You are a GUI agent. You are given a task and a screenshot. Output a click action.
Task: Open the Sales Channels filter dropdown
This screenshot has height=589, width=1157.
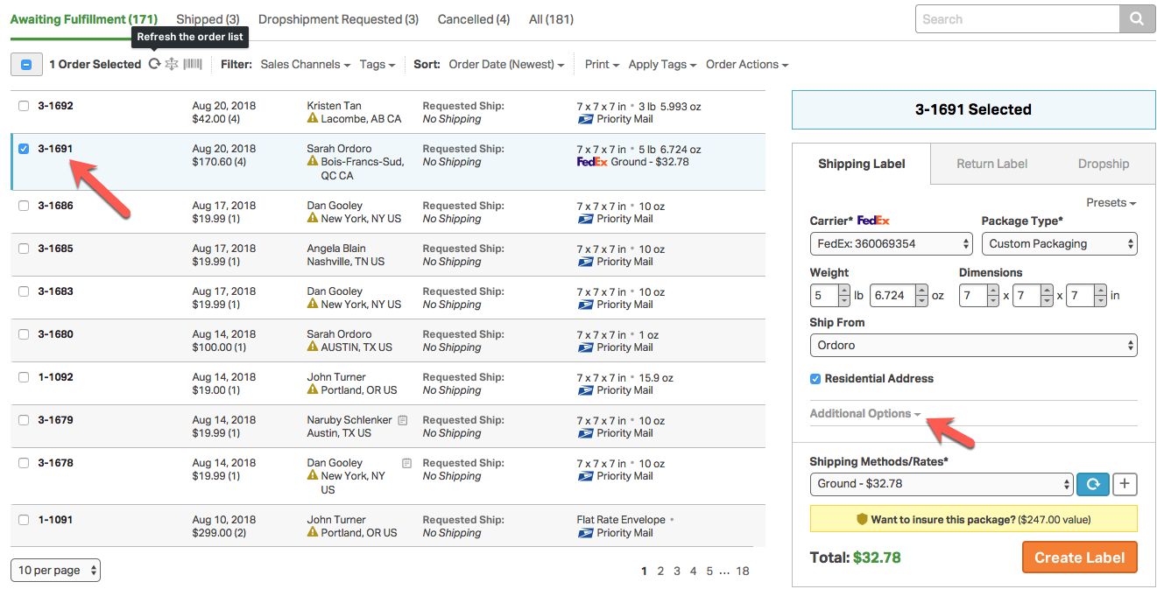[305, 64]
